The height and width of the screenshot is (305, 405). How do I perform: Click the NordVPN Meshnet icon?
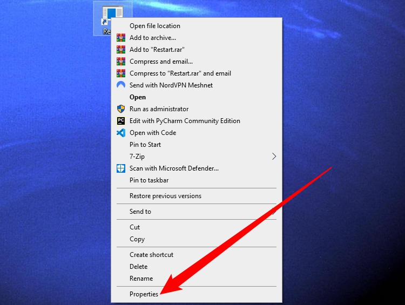coord(121,85)
